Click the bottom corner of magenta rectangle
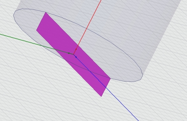This screenshot has height=121, width=187. 101,96
